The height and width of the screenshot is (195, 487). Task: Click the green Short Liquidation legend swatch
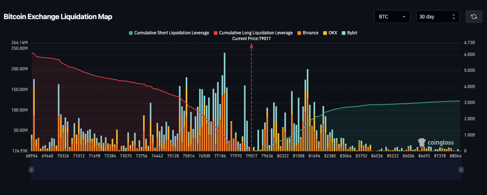click(130, 33)
